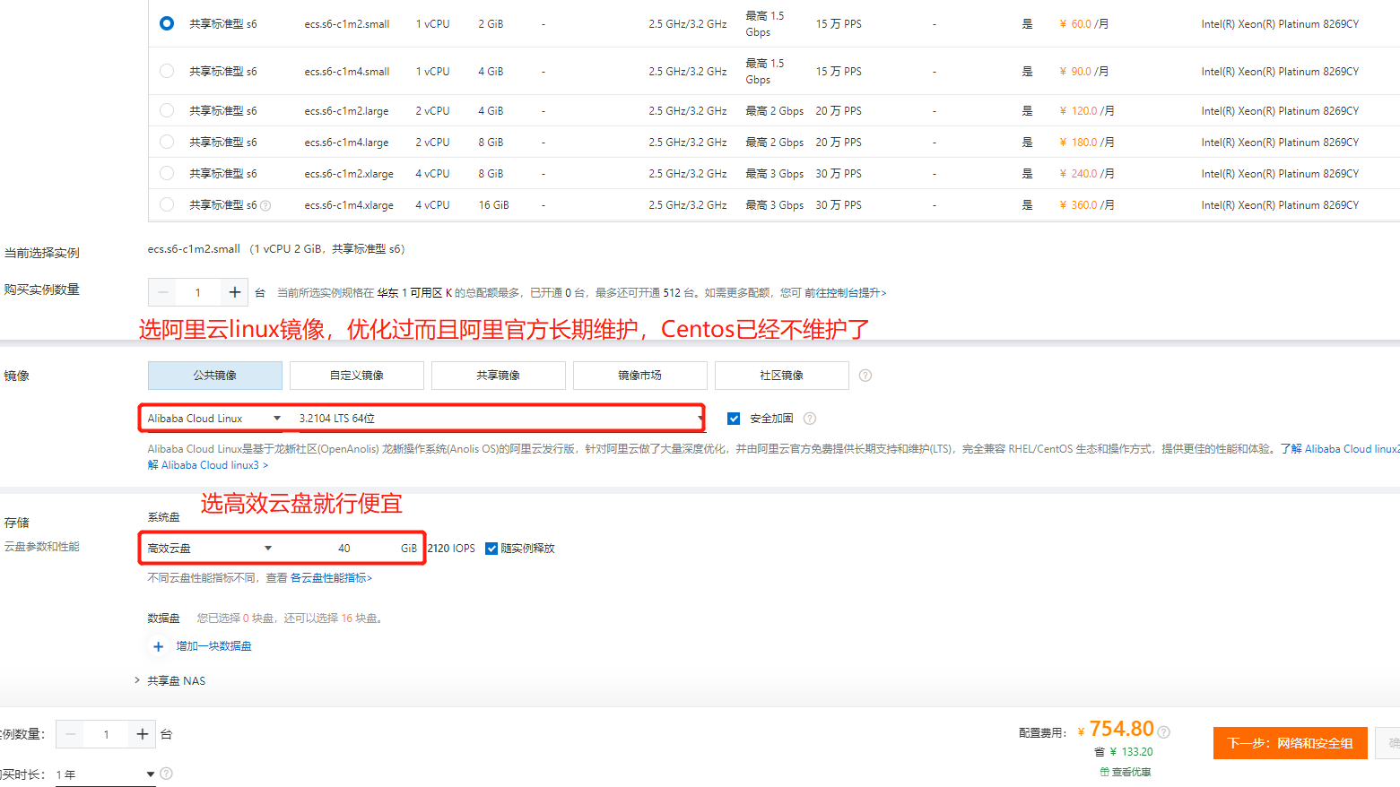Select the ecs.s6-c1m2.xlarge instance radio button
Image resolution: width=1400 pixels, height=787 pixels.
(167, 173)
